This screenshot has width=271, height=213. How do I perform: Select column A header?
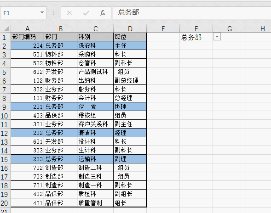[x=27, y=28]
